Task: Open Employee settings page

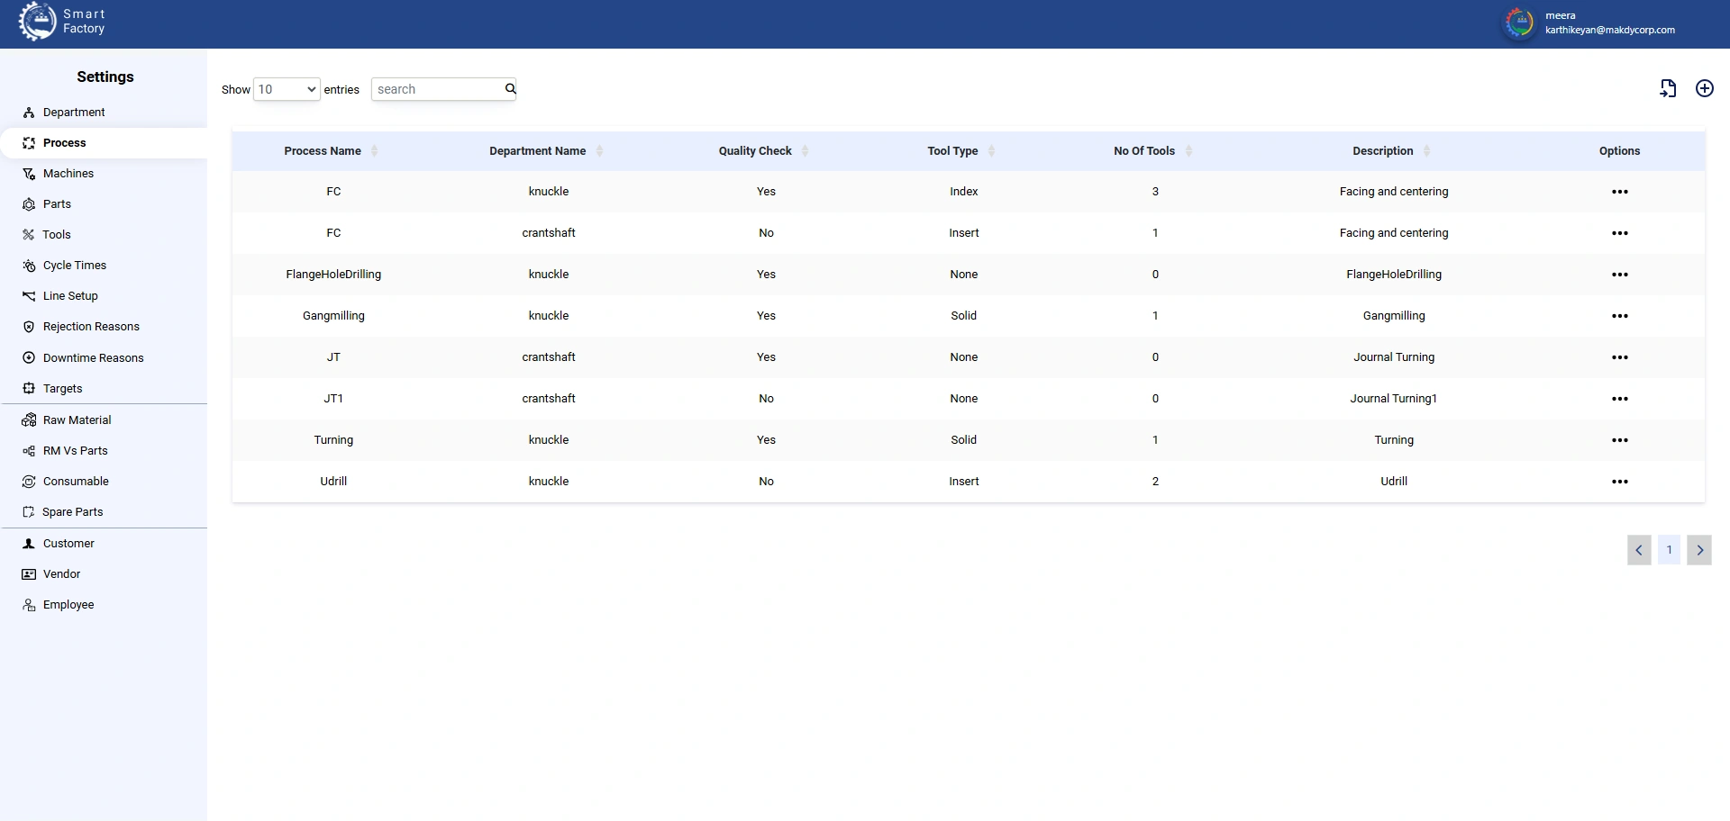Action: 68,605
